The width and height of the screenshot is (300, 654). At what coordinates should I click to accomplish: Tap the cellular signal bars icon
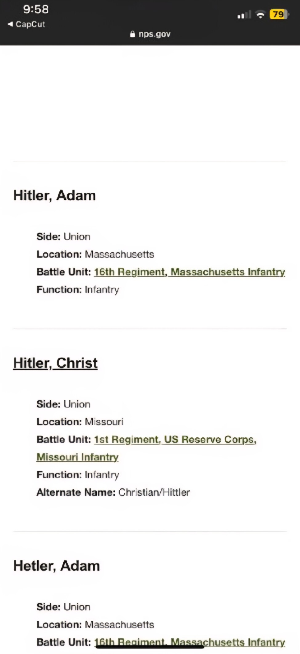244,15
